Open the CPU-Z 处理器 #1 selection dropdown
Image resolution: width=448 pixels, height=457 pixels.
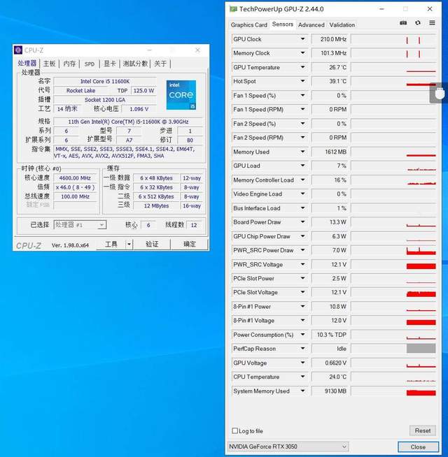click(x=80, y=225)
